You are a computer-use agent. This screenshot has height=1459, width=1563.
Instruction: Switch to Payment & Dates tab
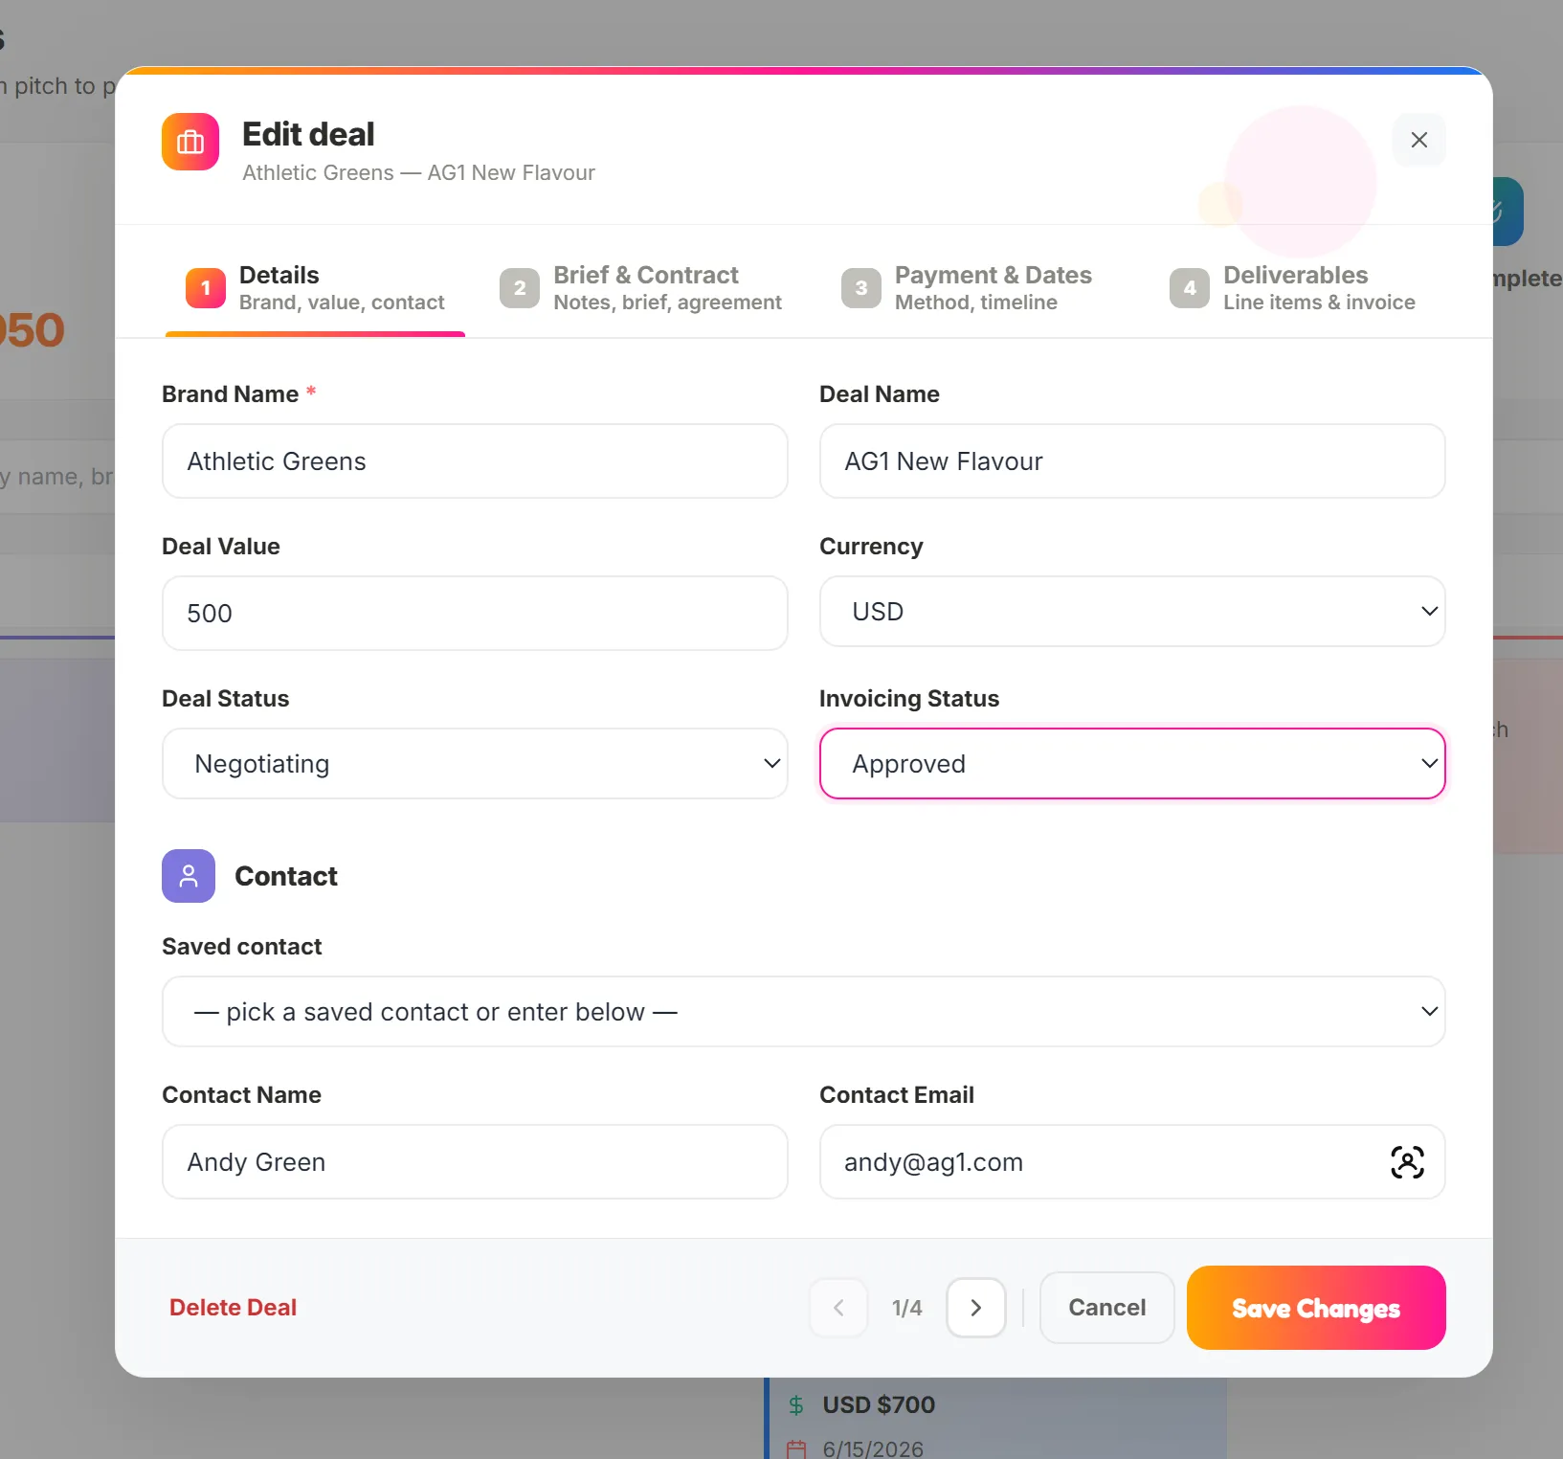[967, 288]
